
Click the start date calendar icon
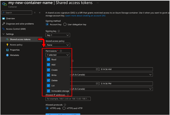click(97, 69)
